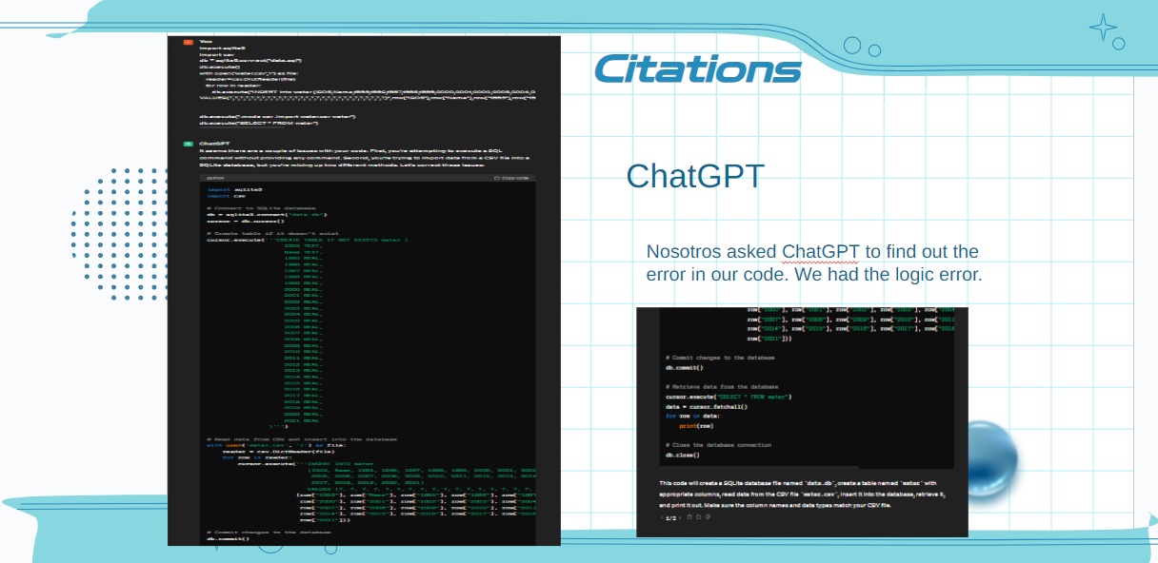1158x563 pixels.
Task: Click the orange You user avatar
Action: coord(189,42)
